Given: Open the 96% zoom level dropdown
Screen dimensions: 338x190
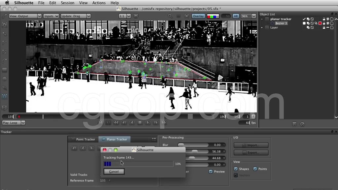Looking at the screenshot, I should [x=248, y=16].
